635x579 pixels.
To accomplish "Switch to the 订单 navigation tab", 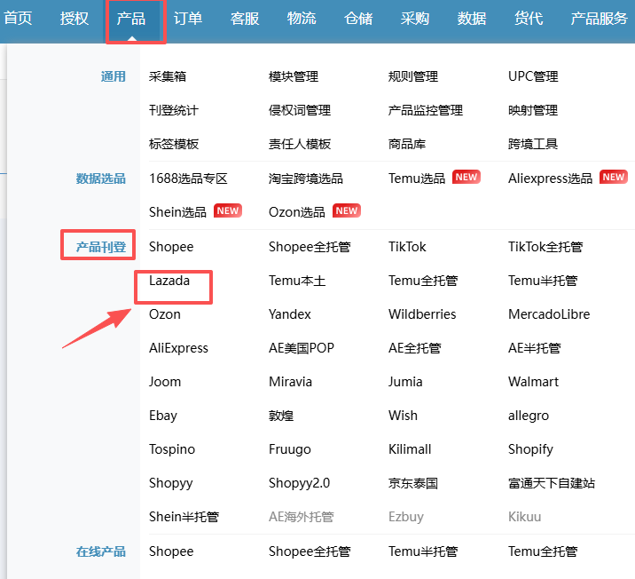I will (188, 19).
